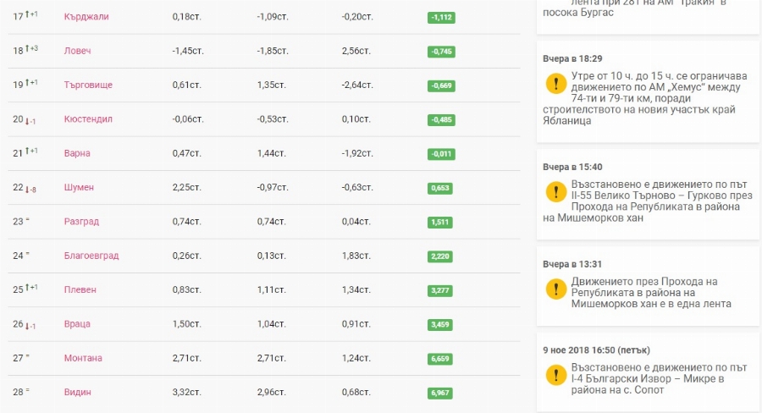Click the green -1,112 badge for Кърджали
Viewport: 762px width, 413px height.
pos(441,17)
